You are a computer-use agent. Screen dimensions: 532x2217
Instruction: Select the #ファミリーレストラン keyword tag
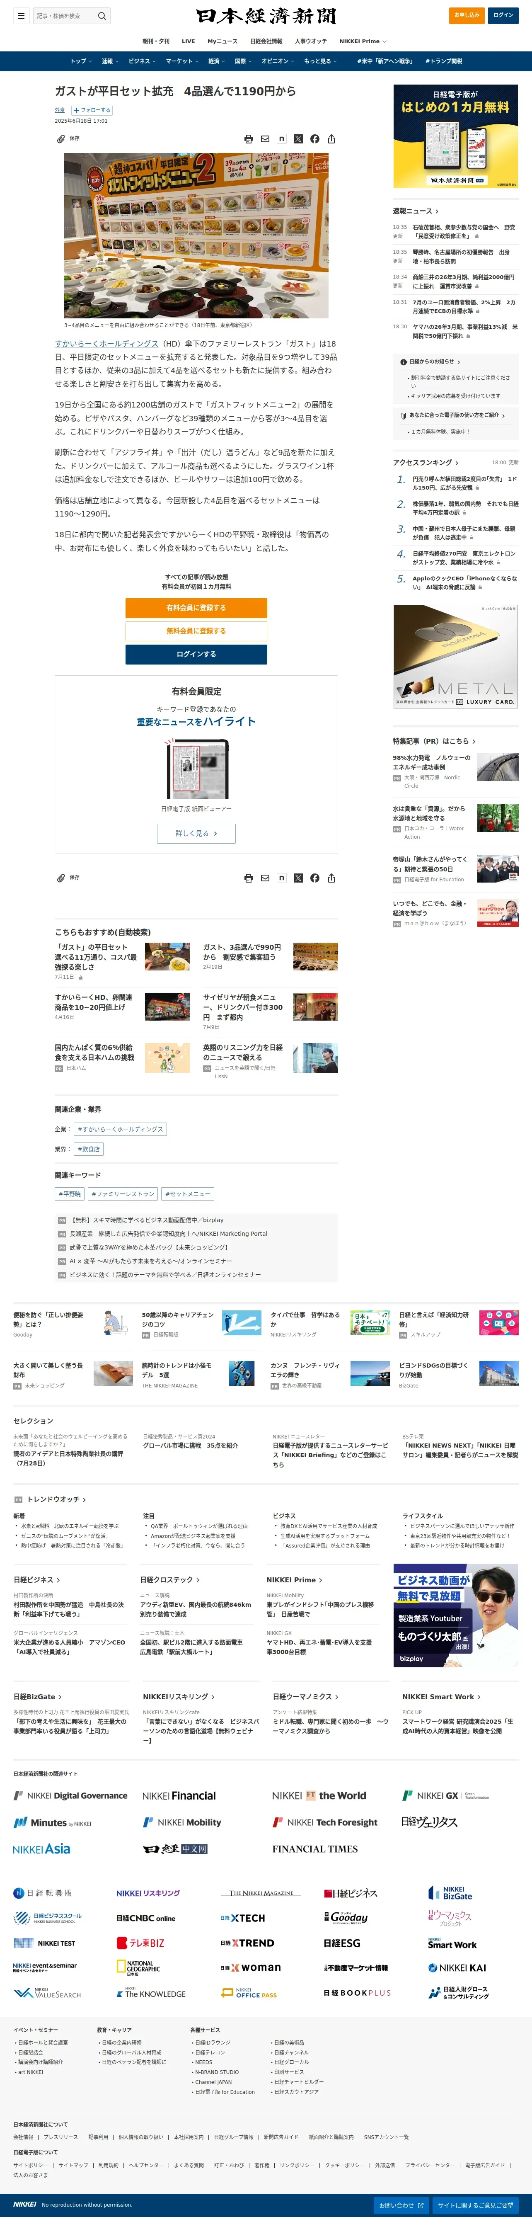(x=123, y=1194)
